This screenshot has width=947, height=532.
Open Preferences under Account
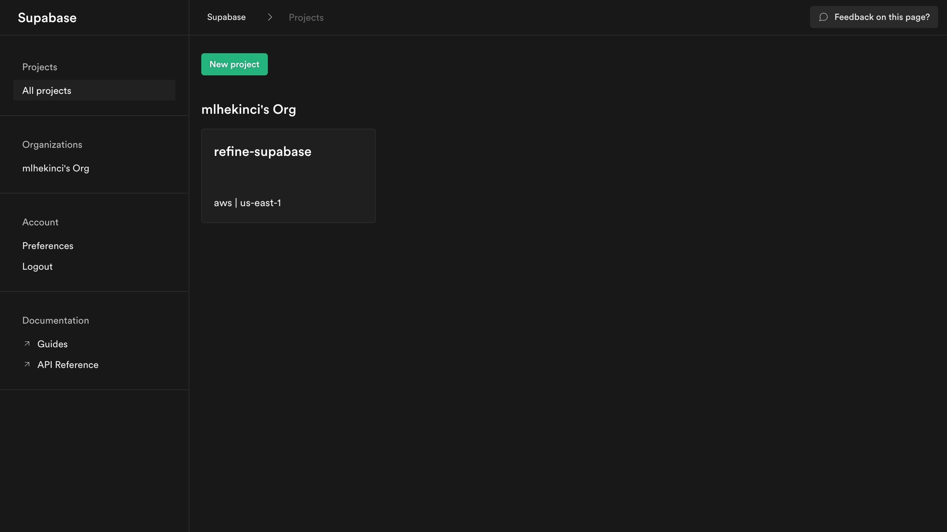(x=48, y=245)
